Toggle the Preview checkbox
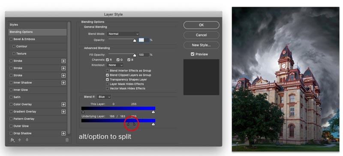 pyautogui.click(x=193, y=54)
